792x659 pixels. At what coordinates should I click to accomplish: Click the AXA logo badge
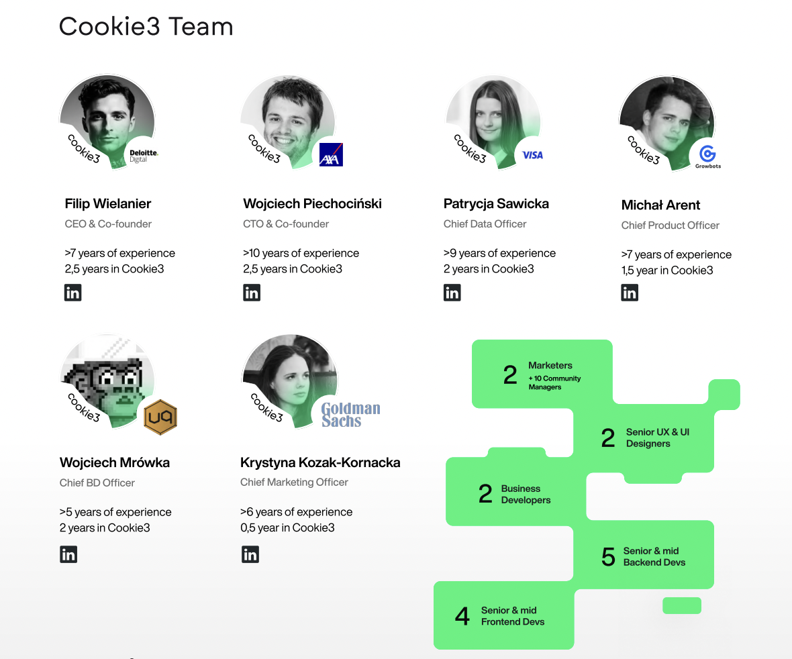point(331,155)
